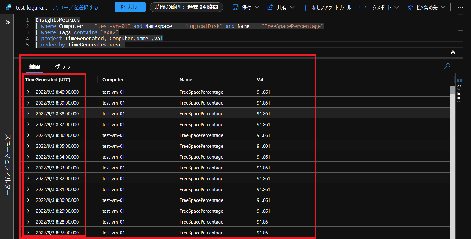The width and height of the screenshot is (471, 239).
Task: Click the pin icon for ピン留め先
Action: (410, 7)
